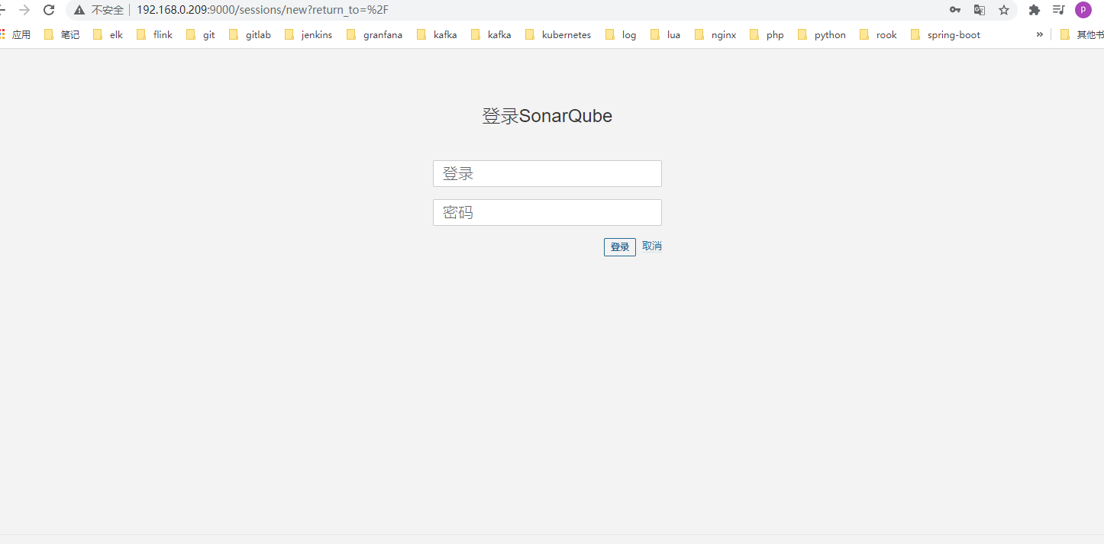Viewport: 1104px width, 544px height.
Task: Open the gitlab bookmark folder
Action: pos(250,34)
